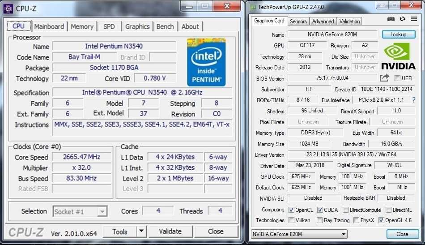
Task: Switch to the Validation tab in GPU-Z
Action: 350,21
